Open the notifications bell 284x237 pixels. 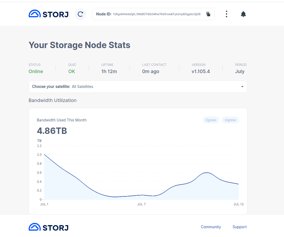(x=243, y=14)
